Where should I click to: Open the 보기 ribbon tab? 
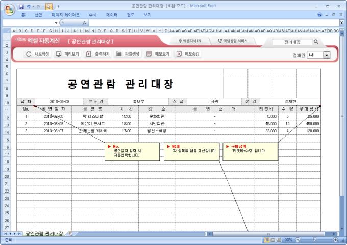[x=147, y=15]
